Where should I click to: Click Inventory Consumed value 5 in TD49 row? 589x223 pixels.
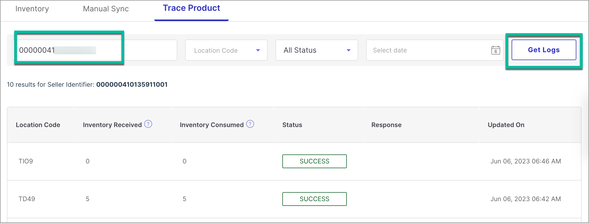pyautogui.click(x=184, y=199)
